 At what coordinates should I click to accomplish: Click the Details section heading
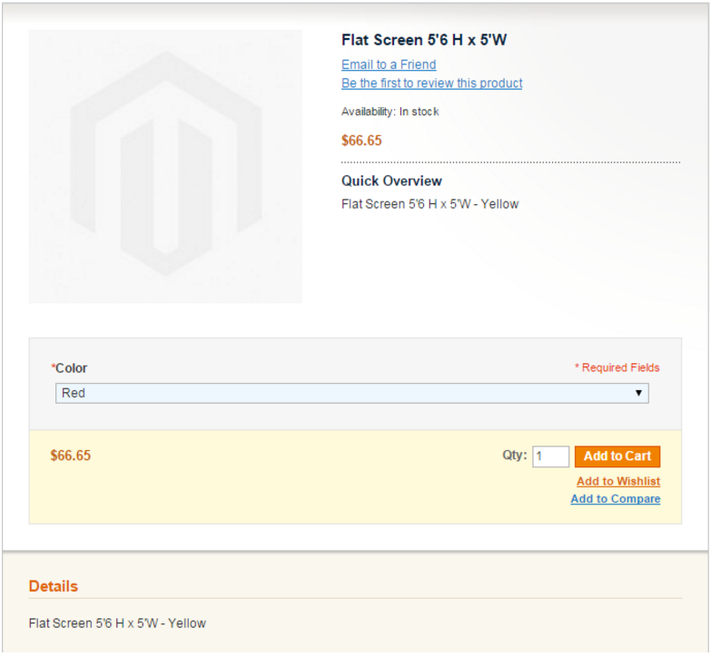click(x=53, y=586)
